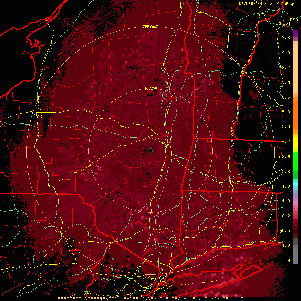This screenshot has width=301, height=301.
Task: Click the 8.2 scale value
Action: coord(286,67)
